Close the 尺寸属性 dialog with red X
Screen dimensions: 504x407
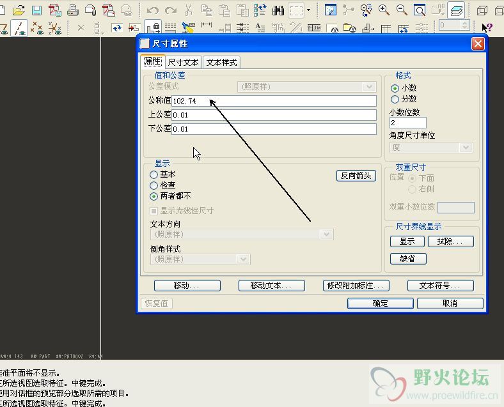[x=478, y=43]
